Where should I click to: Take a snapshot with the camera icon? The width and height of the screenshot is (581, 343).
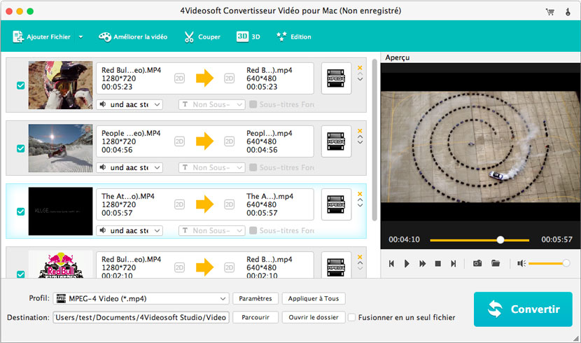click(x=477, y=263)
